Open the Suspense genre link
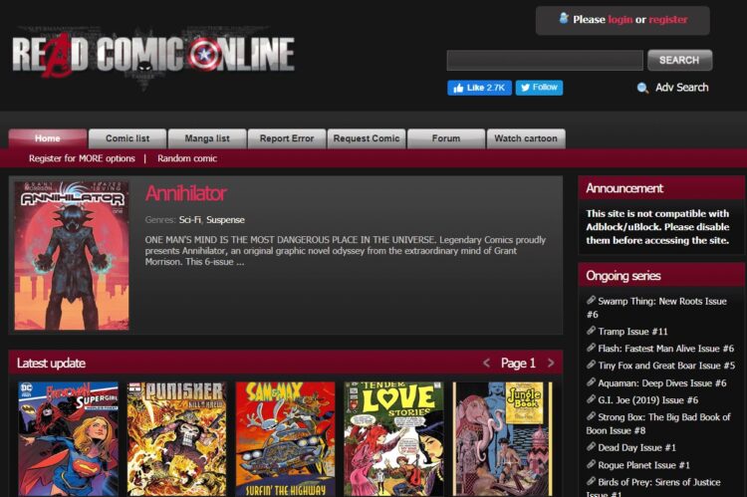Image resolution: width=747 pixels, height=497 pixels. point(225,220)
